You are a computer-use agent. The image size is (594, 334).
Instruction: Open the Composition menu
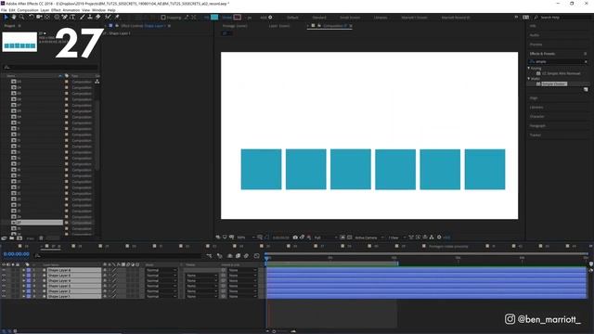(28, 10)
